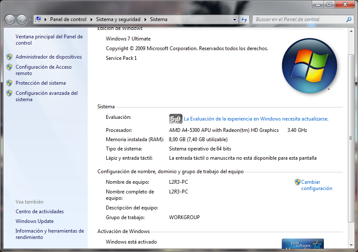This screenshot has height=252, width=358.
Task: Expand the arrow before Panel de control
Action: pos(46,19)
